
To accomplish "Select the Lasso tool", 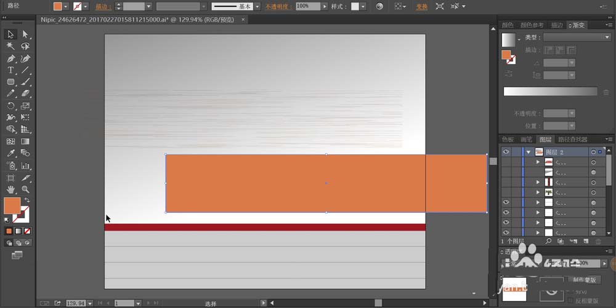I will [x=25, y=46].
